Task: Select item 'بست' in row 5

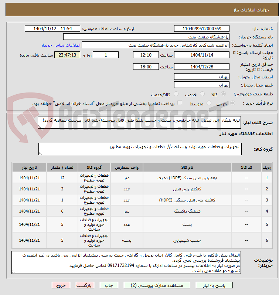Action: coord(187,224)
